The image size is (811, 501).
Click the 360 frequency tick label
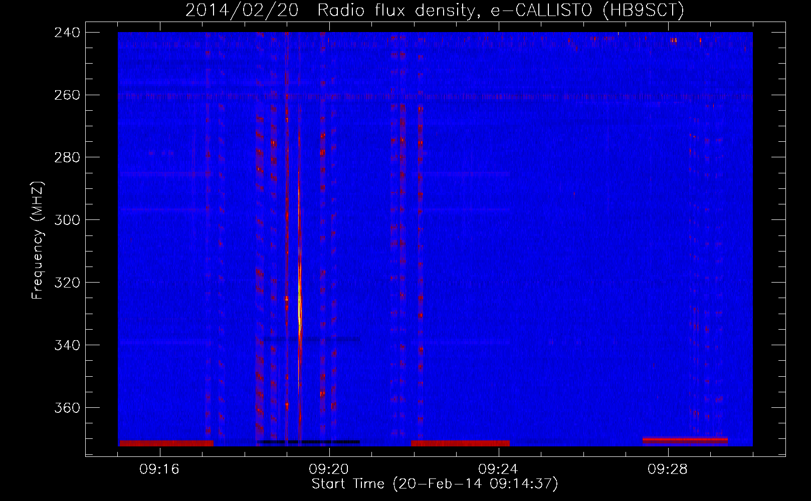(67, 408)
